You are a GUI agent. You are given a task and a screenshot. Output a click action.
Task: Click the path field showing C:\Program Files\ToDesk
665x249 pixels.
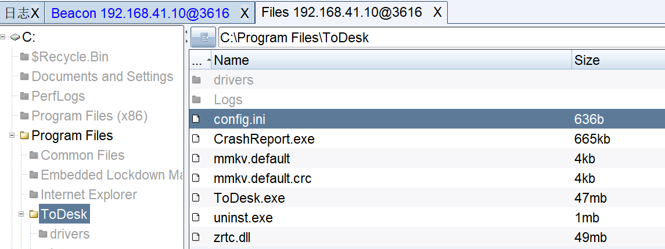[x=441, y=38]
